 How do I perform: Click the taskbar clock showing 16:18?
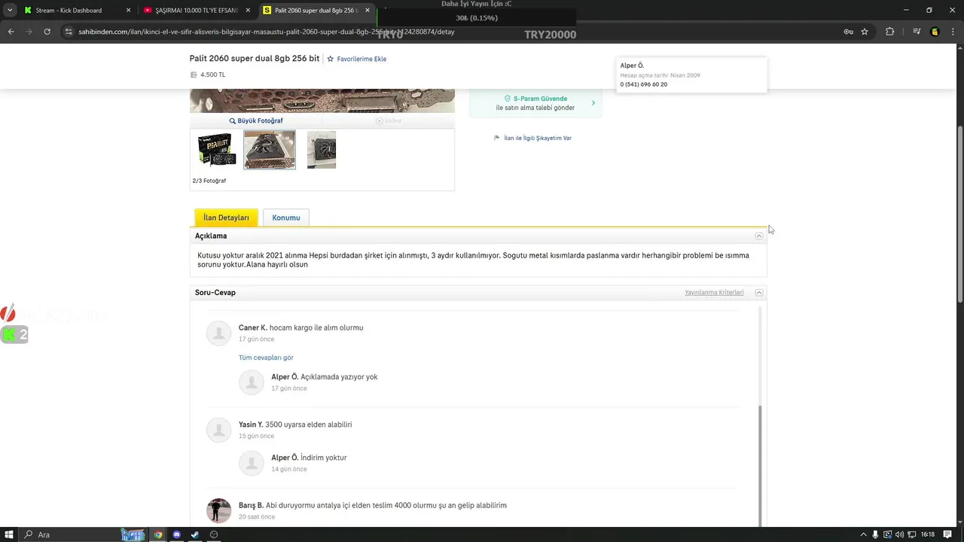point(928,534)
